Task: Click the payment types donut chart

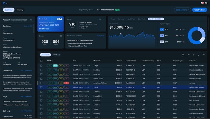Action: tap(197, 36)
